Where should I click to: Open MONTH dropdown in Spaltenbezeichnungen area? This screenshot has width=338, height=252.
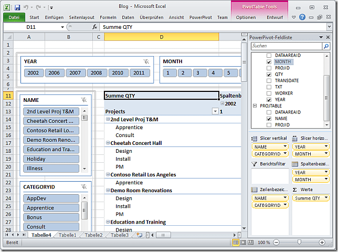pos(326,179)
